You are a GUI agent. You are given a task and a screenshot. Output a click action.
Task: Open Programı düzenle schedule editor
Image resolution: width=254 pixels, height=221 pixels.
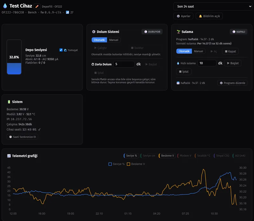232,83
